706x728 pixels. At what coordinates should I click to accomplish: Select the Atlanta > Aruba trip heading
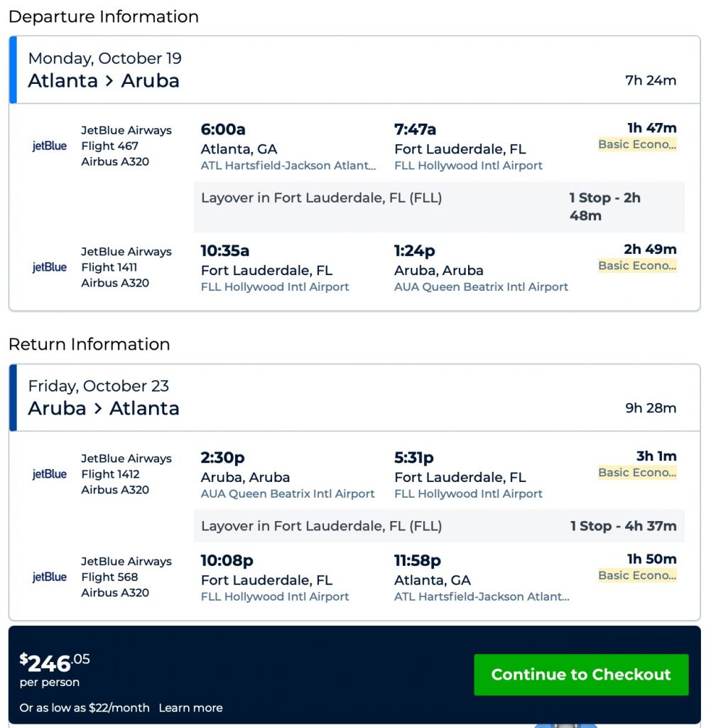click(104, 80)
